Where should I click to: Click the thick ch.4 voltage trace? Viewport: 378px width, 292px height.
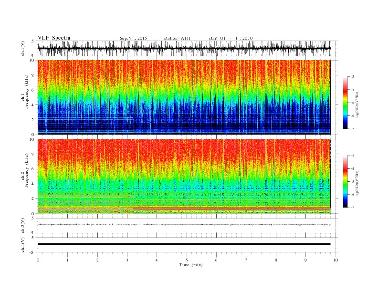click(184, 244)
